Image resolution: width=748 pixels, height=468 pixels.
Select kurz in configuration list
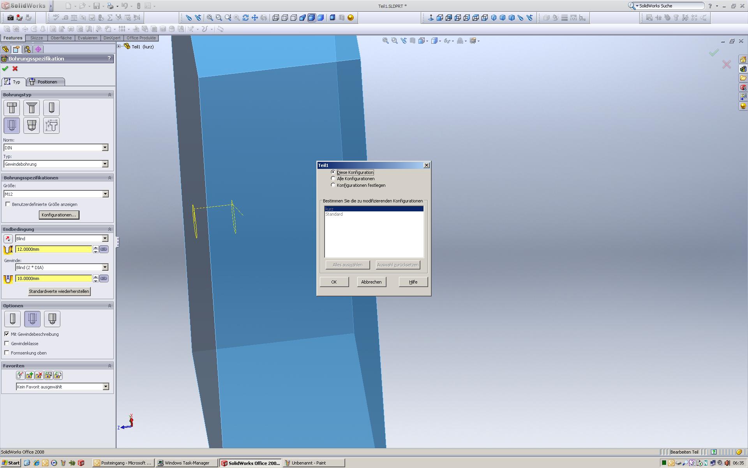point(374,209)
